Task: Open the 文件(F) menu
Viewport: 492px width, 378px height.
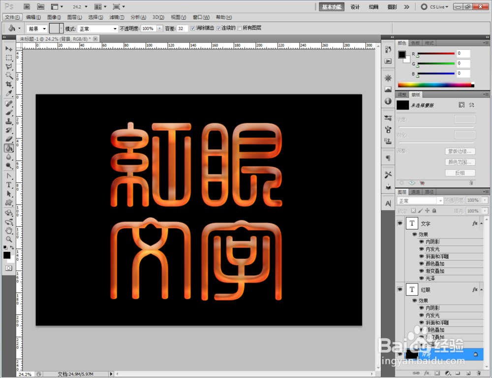Action: click(x=13, y=17)
